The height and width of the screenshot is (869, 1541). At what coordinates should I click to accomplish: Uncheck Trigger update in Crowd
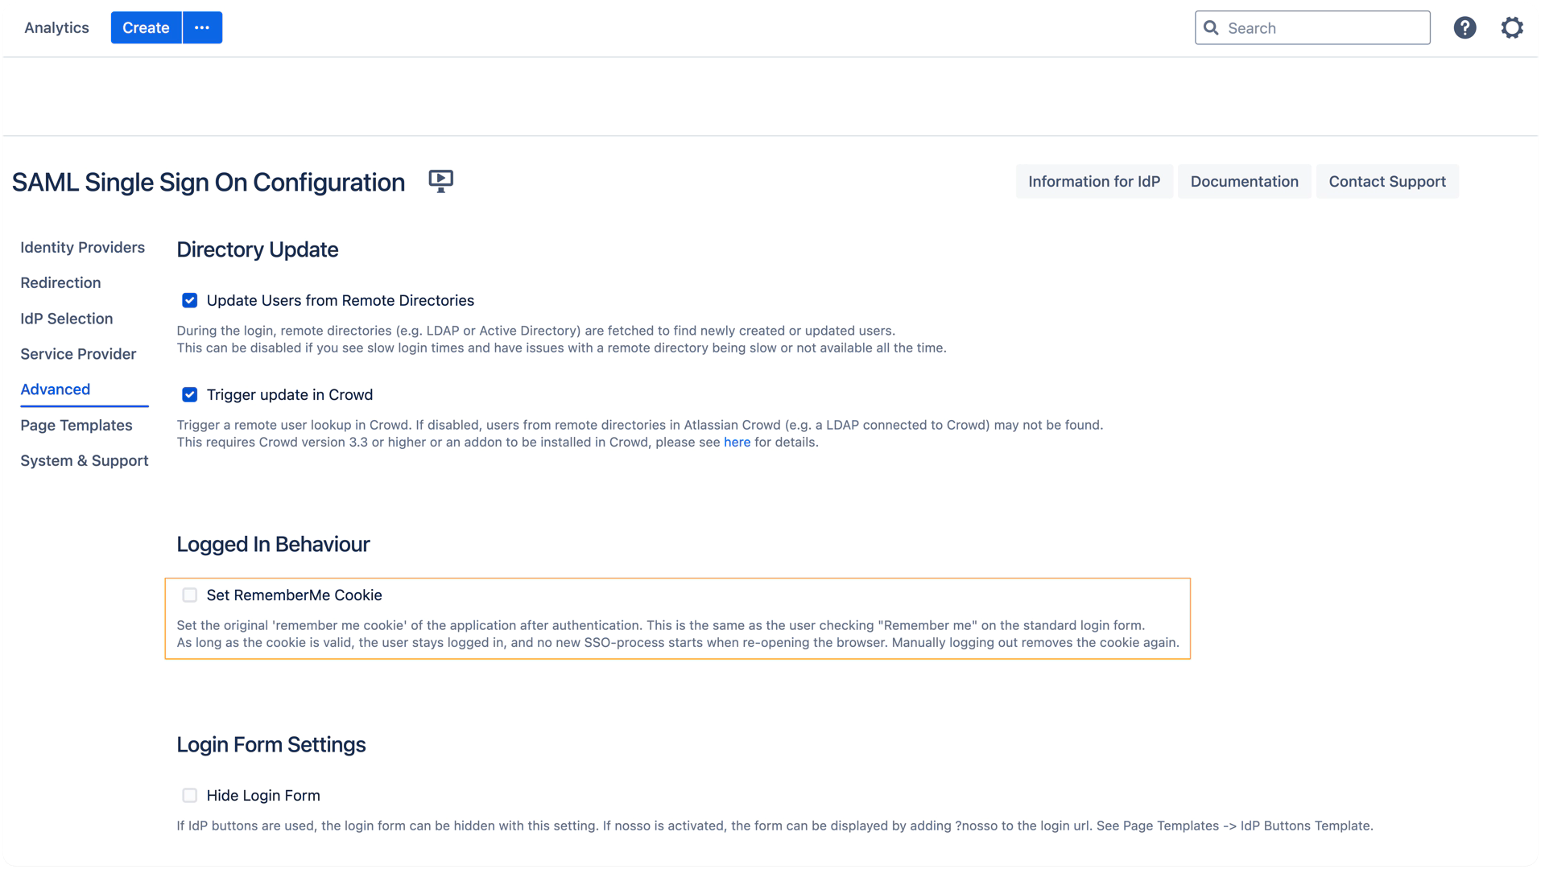click(189, 394)
